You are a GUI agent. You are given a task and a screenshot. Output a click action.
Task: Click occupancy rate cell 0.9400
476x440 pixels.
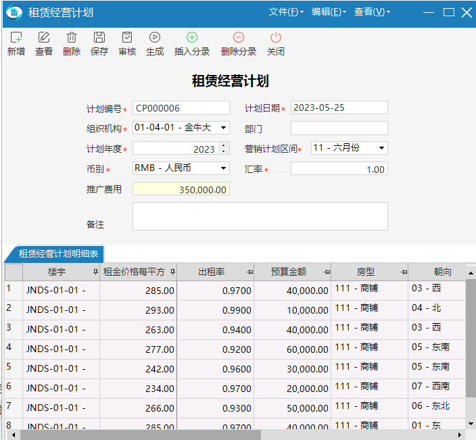(216, 330)
